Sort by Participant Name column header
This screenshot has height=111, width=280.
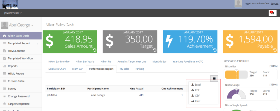98,89
